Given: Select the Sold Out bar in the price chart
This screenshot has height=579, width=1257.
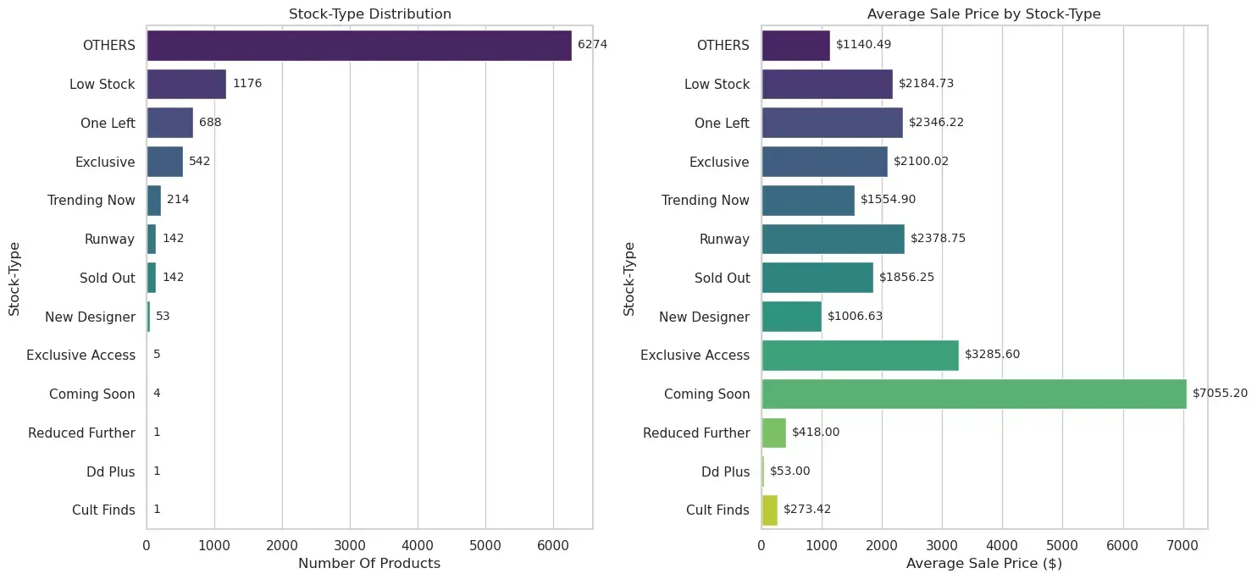Looking at the screenshot, I should pyautogui.click(x=817, y=278).
